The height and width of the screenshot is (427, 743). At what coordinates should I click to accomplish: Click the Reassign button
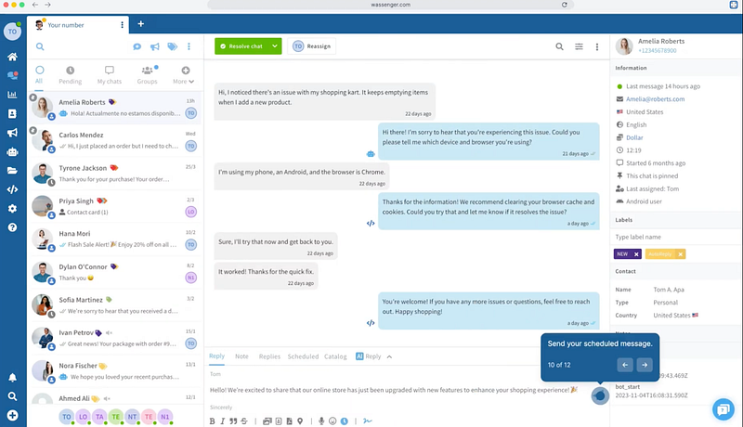[x=312, y=46]
